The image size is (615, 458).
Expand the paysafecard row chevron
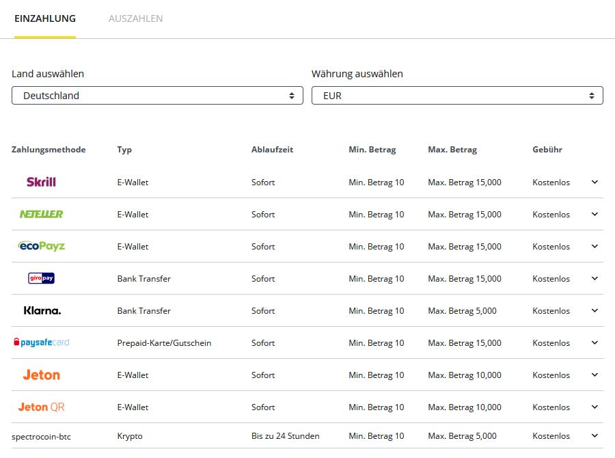594,343
